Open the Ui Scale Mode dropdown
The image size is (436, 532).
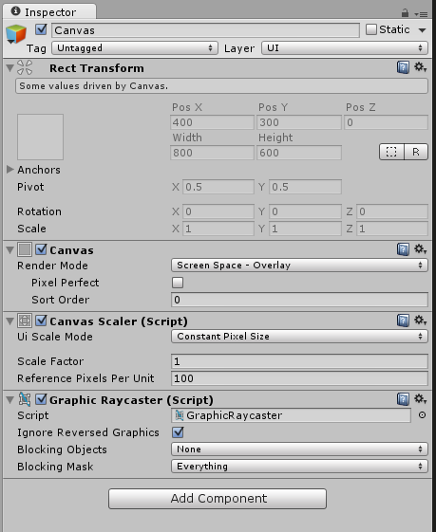(x=299, y=337)
